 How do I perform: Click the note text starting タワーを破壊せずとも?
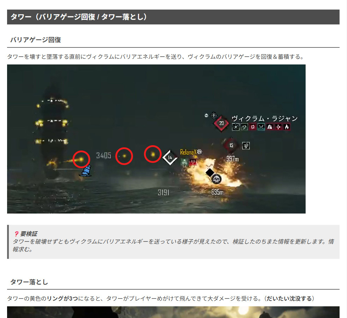pyautogui.click(x=173, y=245)
